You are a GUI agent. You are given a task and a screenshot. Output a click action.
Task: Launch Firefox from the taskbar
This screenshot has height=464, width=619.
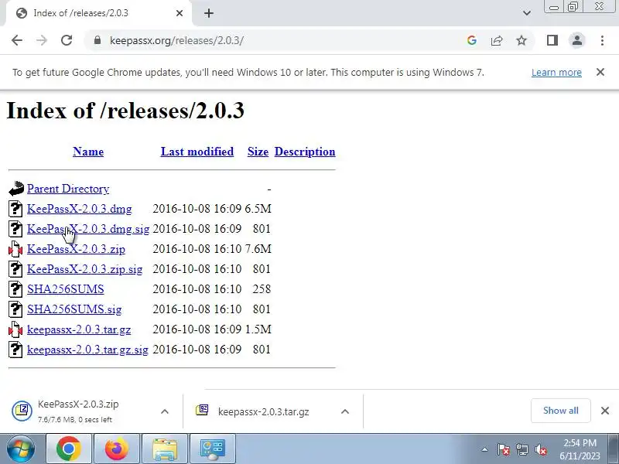(x=117, y=449)
